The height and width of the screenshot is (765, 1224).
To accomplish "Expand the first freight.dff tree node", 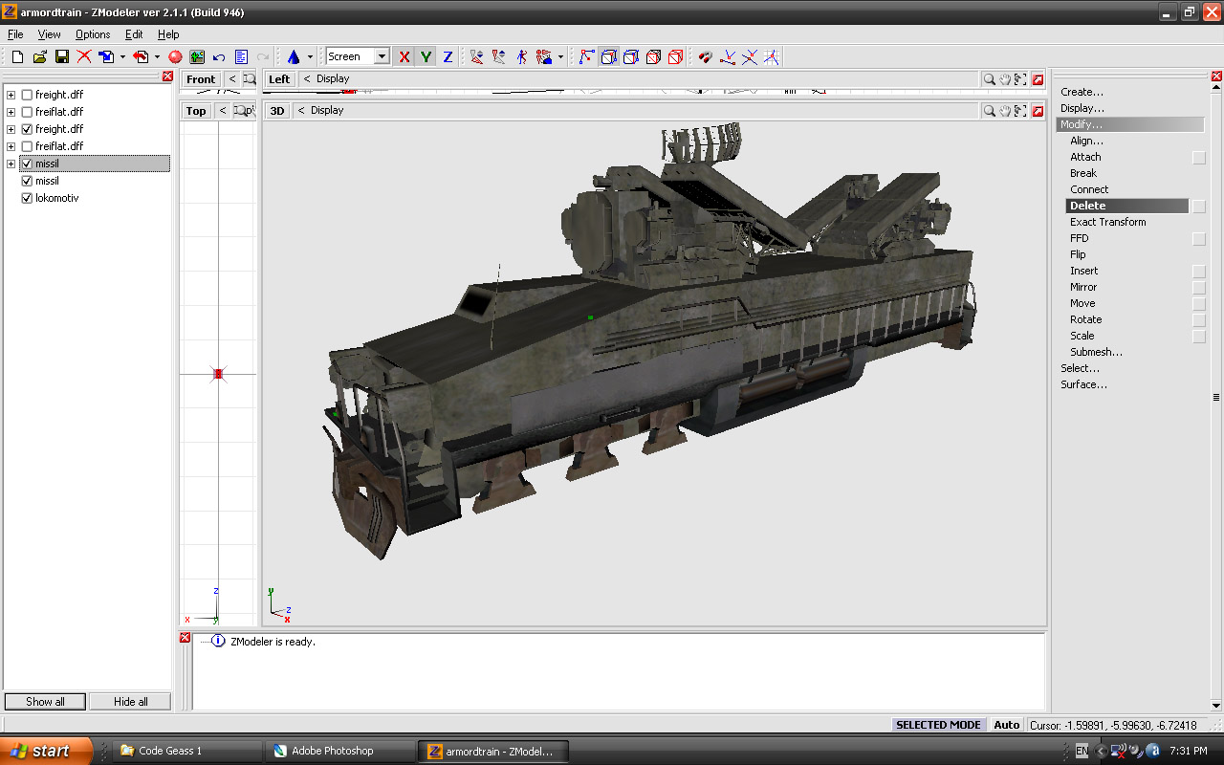I will (x=11, y=95).
